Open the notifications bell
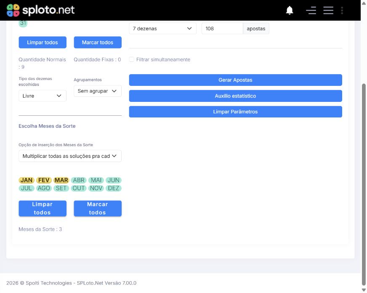This screenshot has height=293, width=367. [x=290, y=10]
